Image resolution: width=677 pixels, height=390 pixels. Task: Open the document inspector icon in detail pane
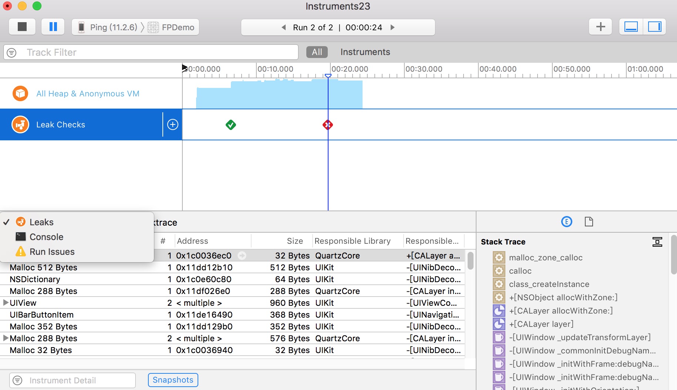coord(589,222)
